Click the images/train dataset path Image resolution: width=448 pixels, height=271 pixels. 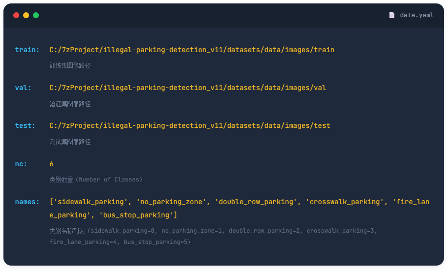(x=192, y=50)
